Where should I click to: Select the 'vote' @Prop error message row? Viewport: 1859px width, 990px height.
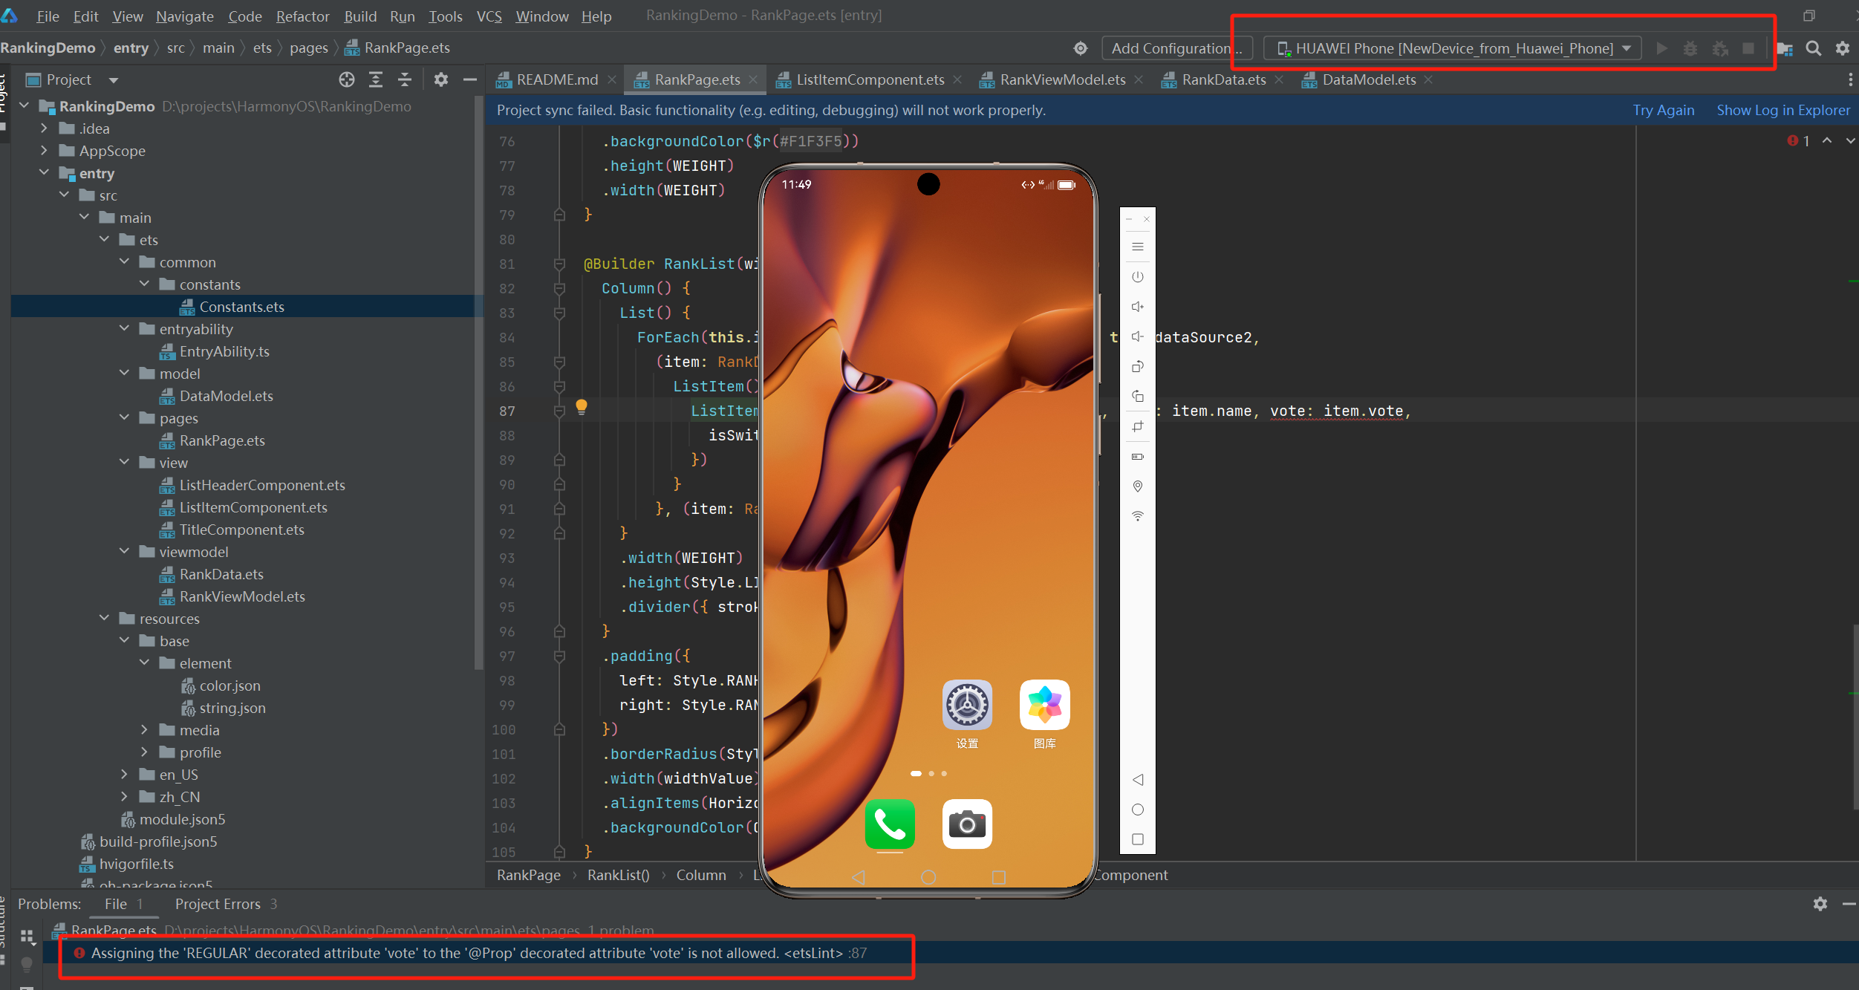click(478, 953)
